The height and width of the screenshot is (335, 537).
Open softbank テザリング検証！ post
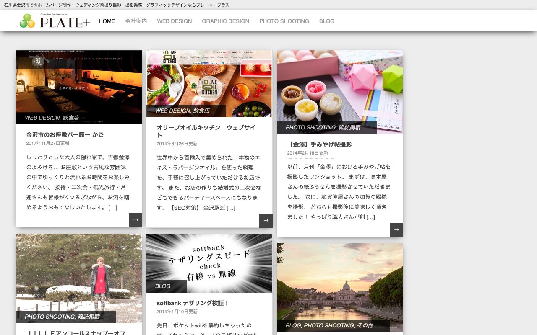point(193,303)
